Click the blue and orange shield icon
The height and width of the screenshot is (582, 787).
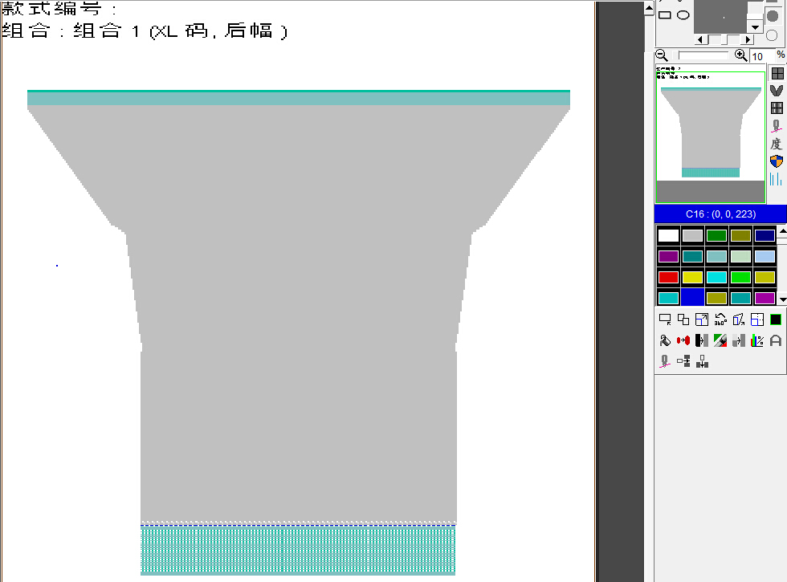click(x=776, y=161)
